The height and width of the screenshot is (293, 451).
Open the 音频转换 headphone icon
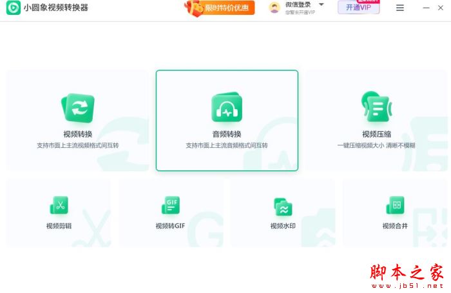point(227,107)
